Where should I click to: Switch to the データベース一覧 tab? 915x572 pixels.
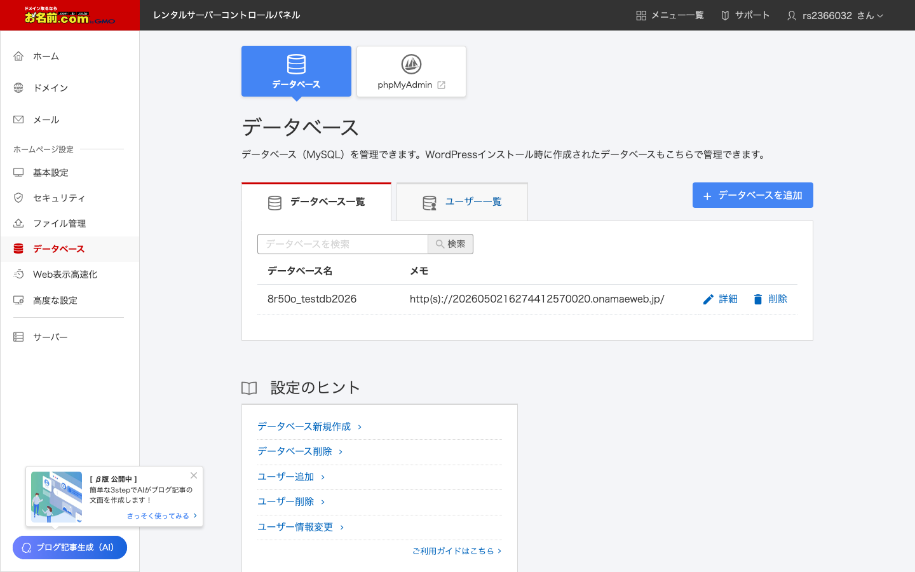point(316,202)
